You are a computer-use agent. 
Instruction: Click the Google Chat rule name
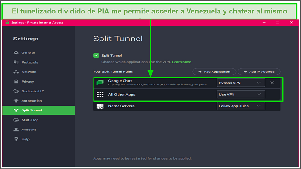click(120, 81)
